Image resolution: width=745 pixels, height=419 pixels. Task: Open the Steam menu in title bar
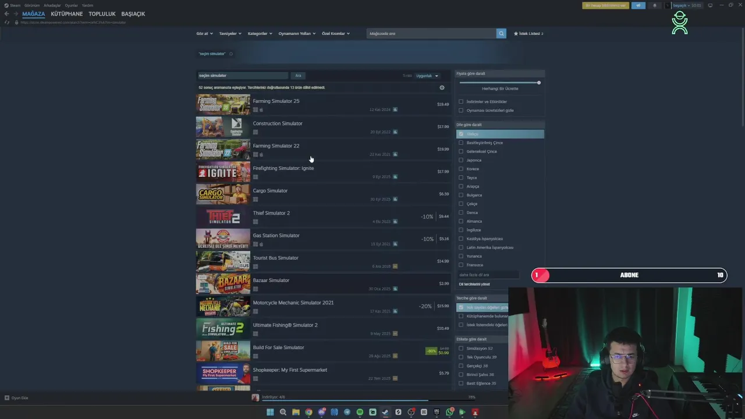click(13, 5)
